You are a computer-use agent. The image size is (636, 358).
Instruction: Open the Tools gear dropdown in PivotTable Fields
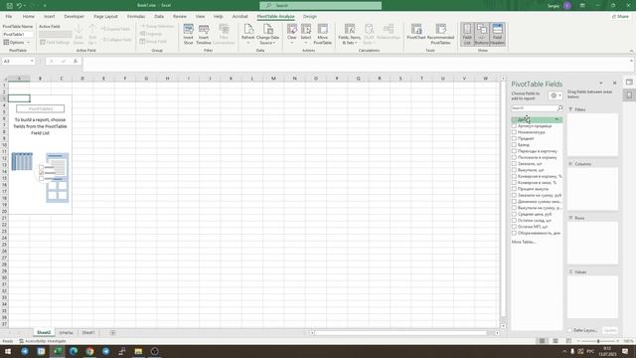pos(556,95)
